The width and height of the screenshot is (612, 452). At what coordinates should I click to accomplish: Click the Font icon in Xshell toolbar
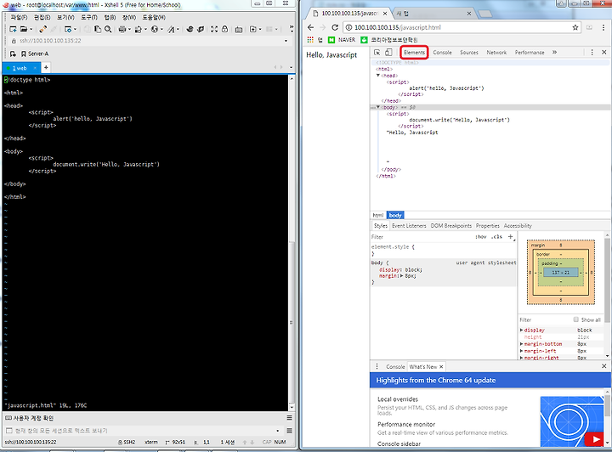pyautogui.click(x=171, y=29)
